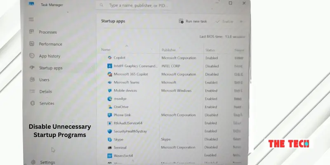Sort by Status column header
Image resolution: width=330 pixels, height=165 pixels.
tap(210, 50)
